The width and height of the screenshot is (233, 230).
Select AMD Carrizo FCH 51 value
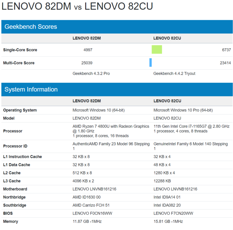[x=91, y=205]
